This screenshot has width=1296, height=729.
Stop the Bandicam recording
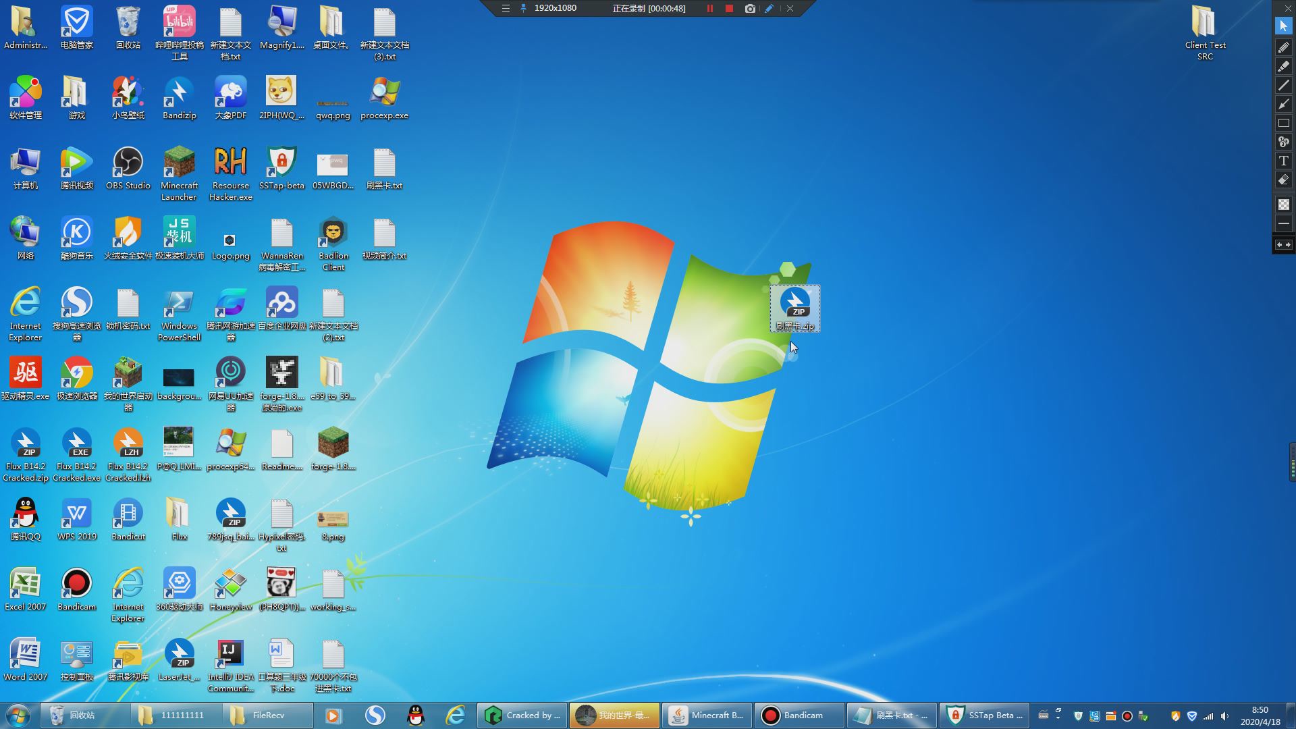pos(729,9)
